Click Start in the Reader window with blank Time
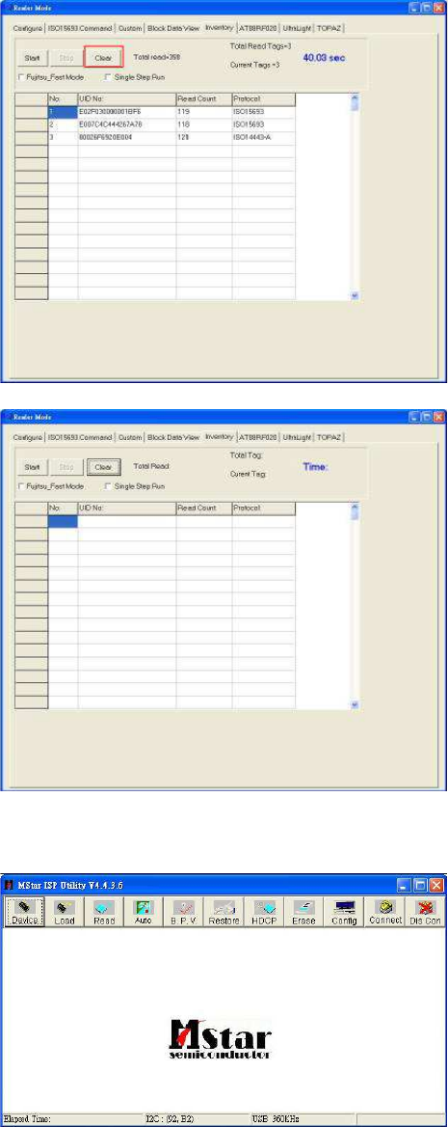Screen dimensions: 448x1127 point(32,467)
